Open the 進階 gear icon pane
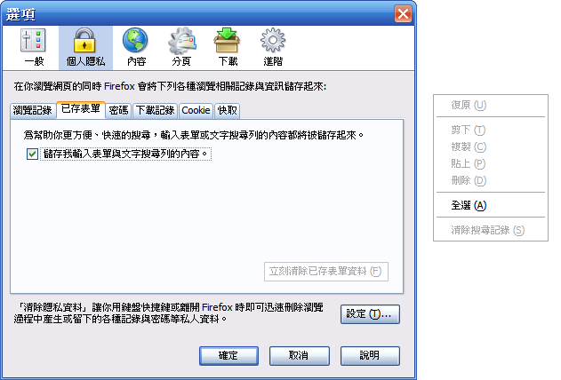 pyautogui.click(x=273, y=48)
